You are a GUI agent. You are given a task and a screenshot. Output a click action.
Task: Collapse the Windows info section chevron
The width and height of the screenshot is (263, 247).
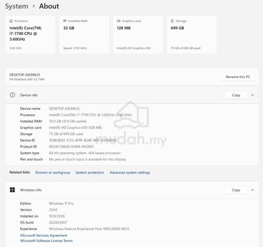click(252, 190)
